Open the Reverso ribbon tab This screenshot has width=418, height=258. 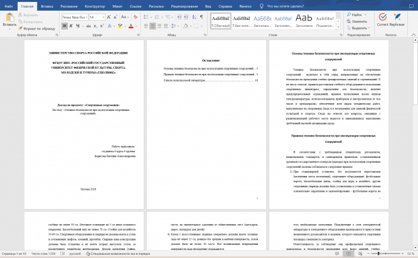(245, 6)
